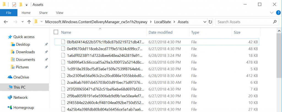Click the pin icon next to Pictures
Image resolution: width=282 pixels, height=112 pixels.
[x=46, y=67]
